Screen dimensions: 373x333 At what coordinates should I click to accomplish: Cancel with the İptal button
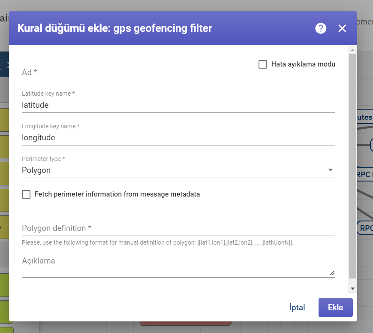tap(298, 307)
